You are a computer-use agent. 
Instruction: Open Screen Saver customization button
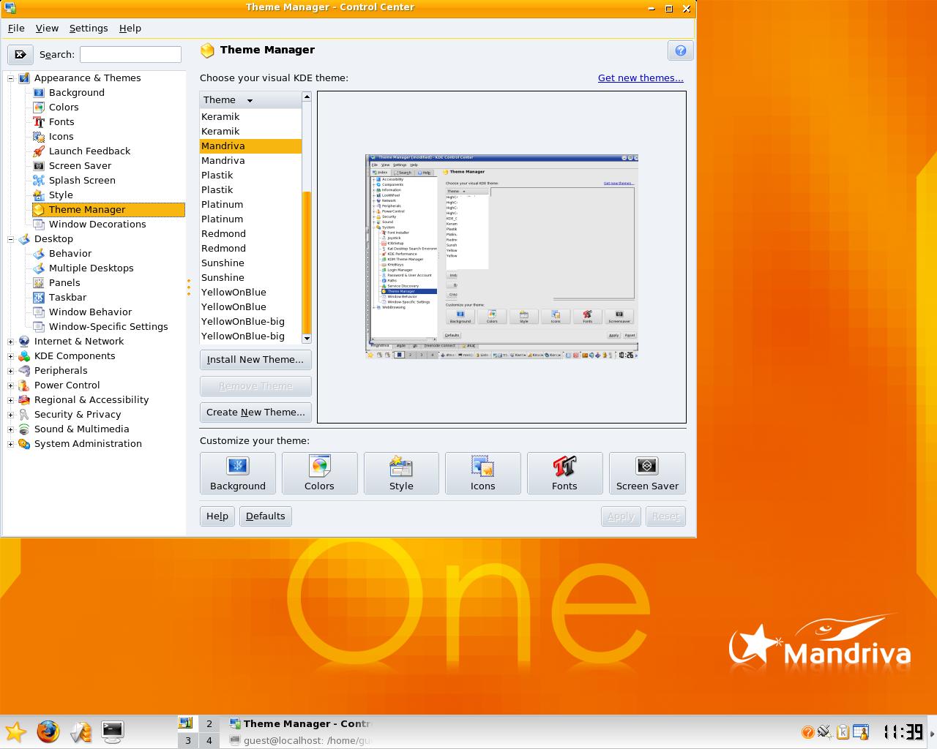click(x=647, y=473)
